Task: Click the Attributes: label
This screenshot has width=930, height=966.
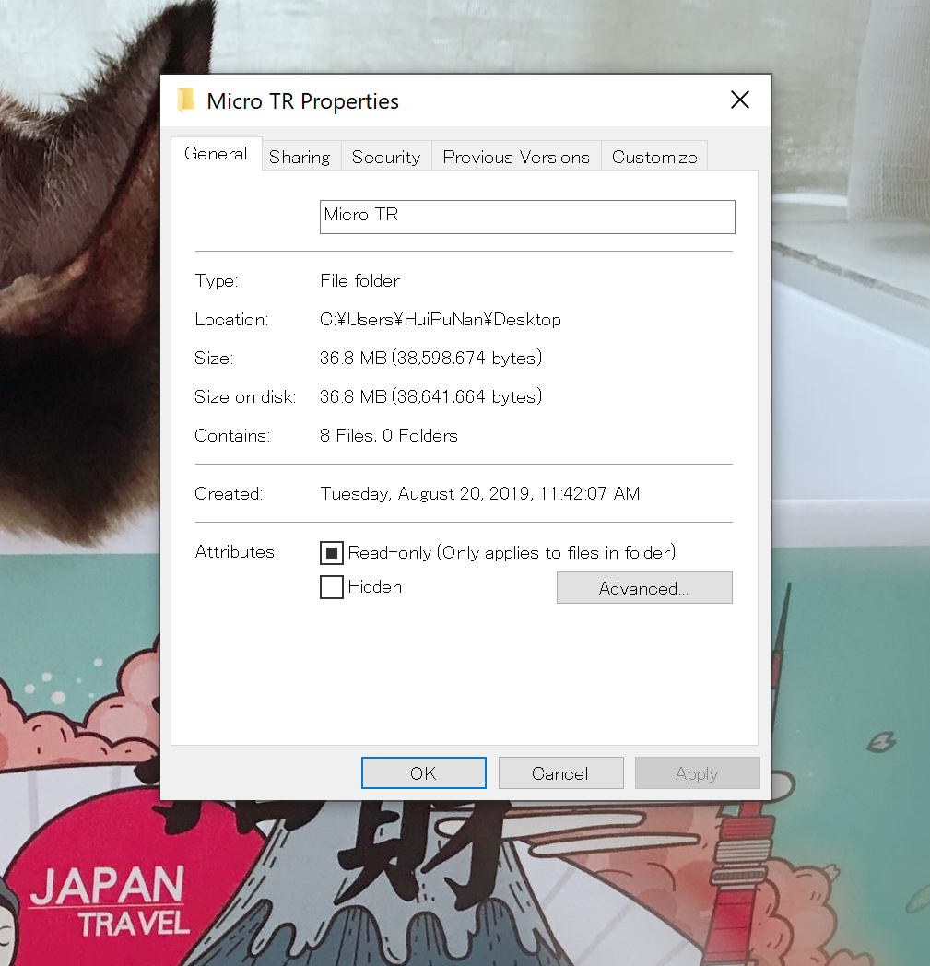Action: pos(237,551)
